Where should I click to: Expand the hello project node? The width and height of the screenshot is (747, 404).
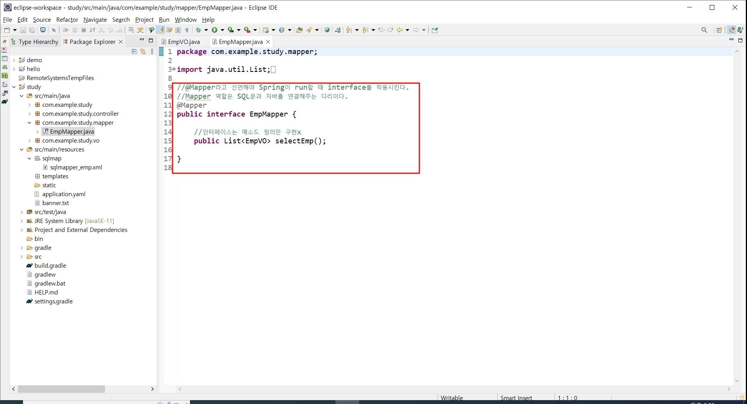click(x=14, y=69)
